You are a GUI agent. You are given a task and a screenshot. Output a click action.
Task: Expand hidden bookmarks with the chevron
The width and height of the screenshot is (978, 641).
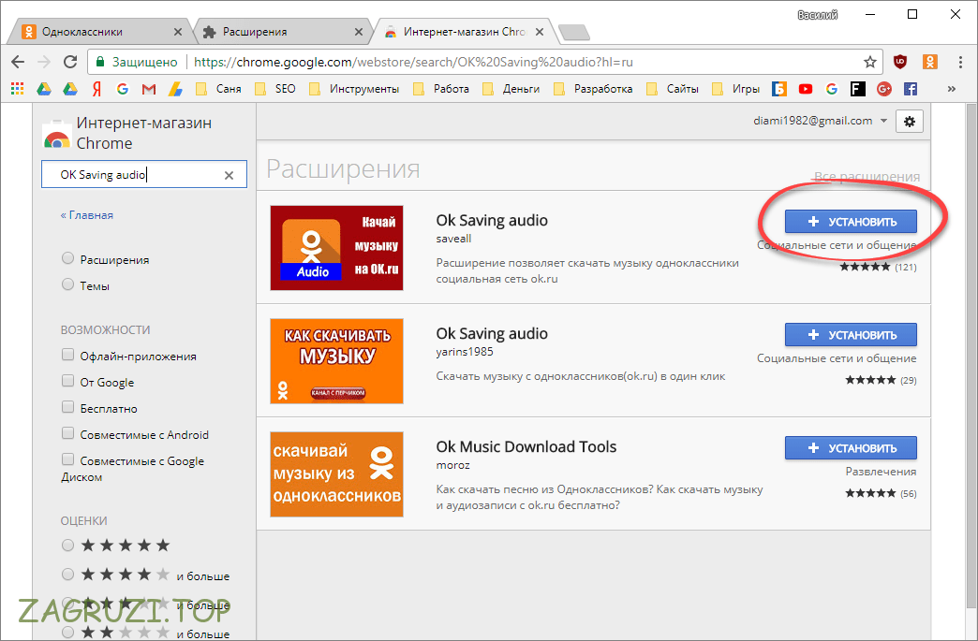point(952,89)
